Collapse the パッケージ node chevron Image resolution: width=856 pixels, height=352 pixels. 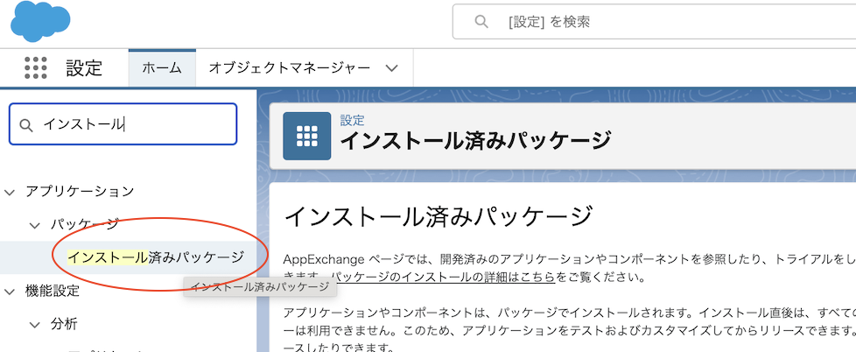[35, 225]
